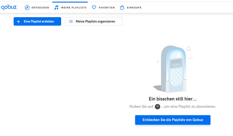Switch to the Meine Playlists tab
The width and height of the screenshot is (233, 136).
[x=70, y=7]
